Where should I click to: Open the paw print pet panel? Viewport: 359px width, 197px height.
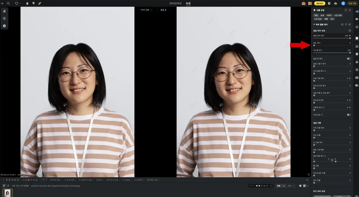coord(357,62)
